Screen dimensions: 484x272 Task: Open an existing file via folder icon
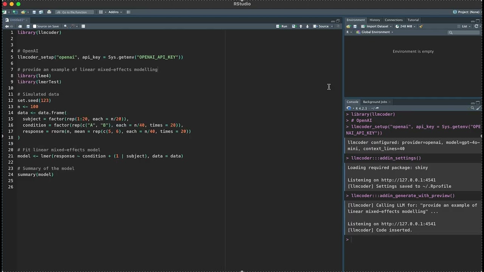(x=23, y=12)
